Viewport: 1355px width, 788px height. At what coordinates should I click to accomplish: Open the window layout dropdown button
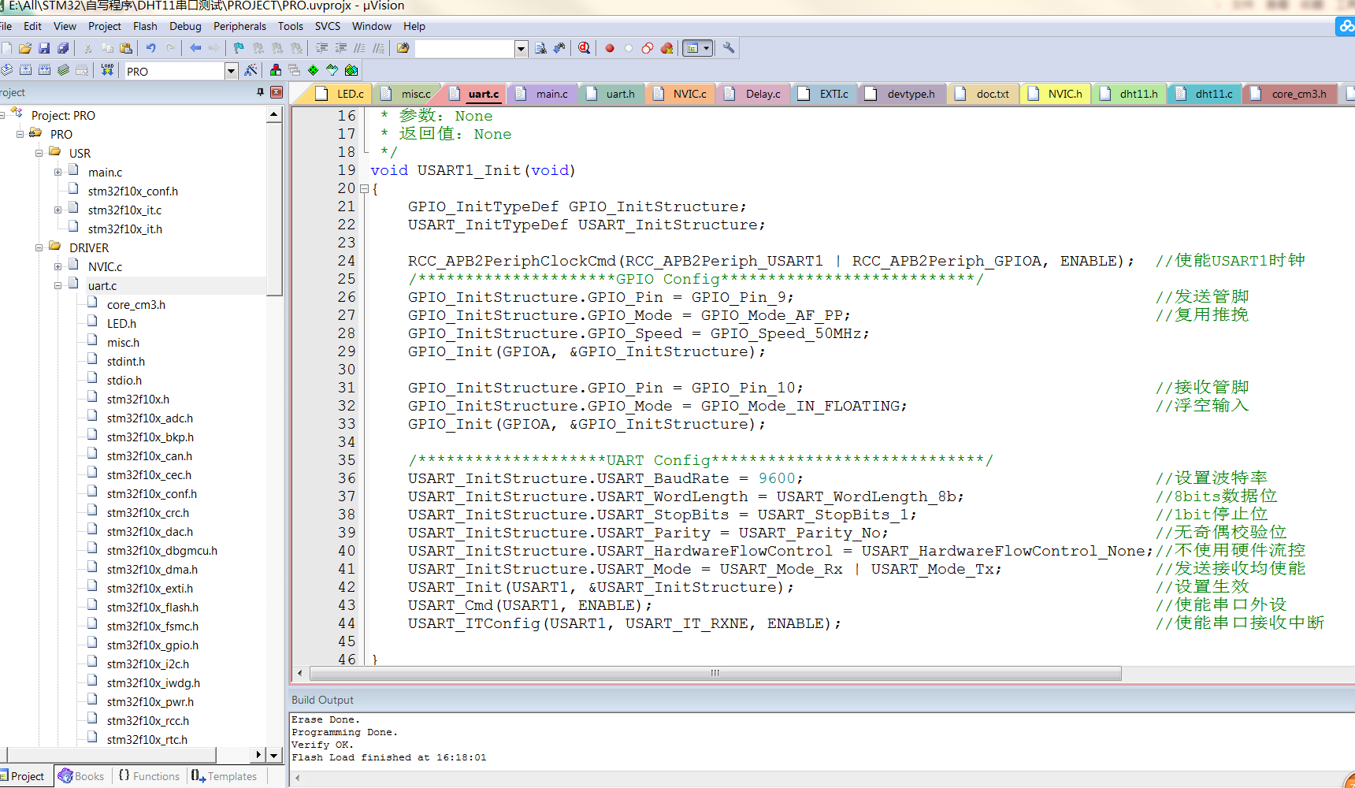[x=697, y=48]
